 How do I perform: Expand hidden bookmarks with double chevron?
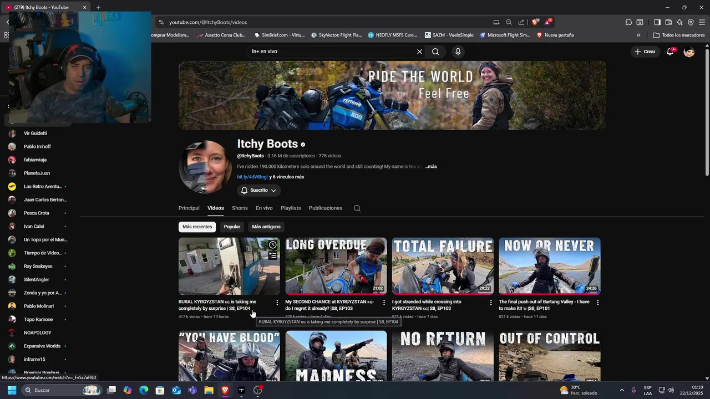pyautogui.click(x=638, y=35)
